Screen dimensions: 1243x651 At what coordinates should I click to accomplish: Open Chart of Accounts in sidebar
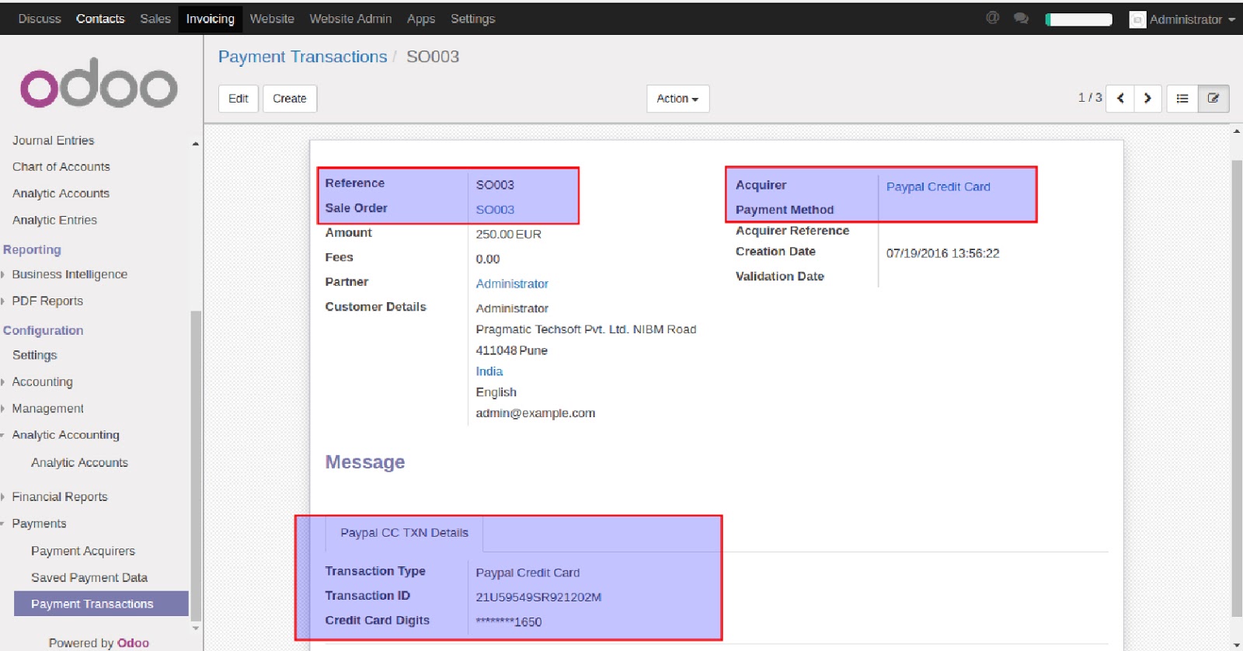(x=61, y=167)
